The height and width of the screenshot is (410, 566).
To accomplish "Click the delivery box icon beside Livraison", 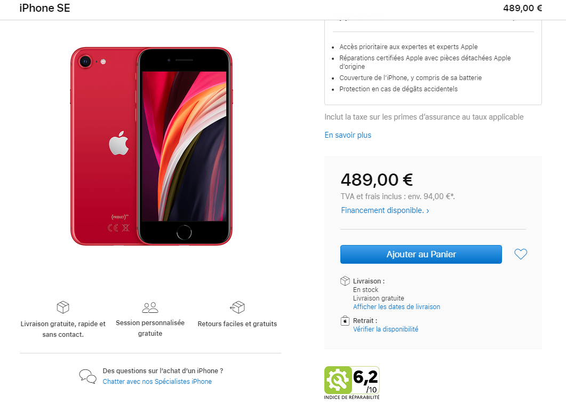I will 345,281.
